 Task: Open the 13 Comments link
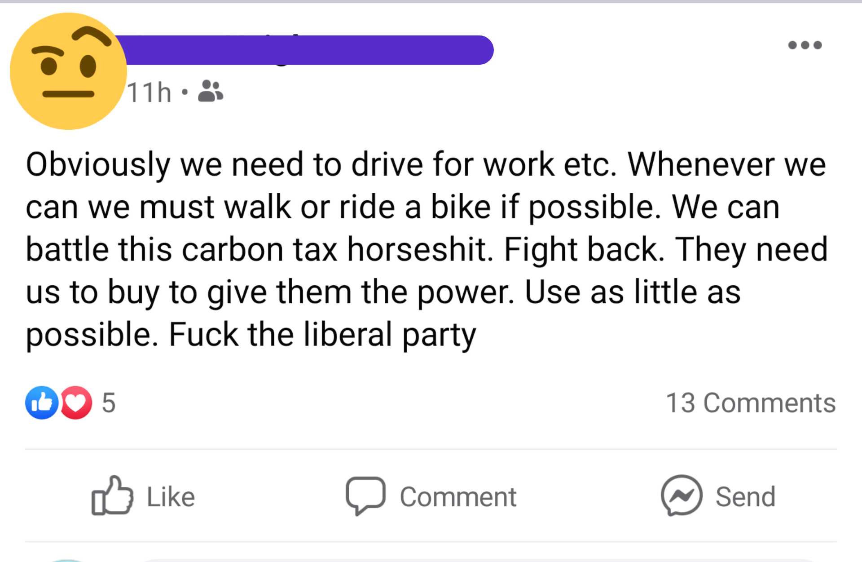(x=750, y=403)
